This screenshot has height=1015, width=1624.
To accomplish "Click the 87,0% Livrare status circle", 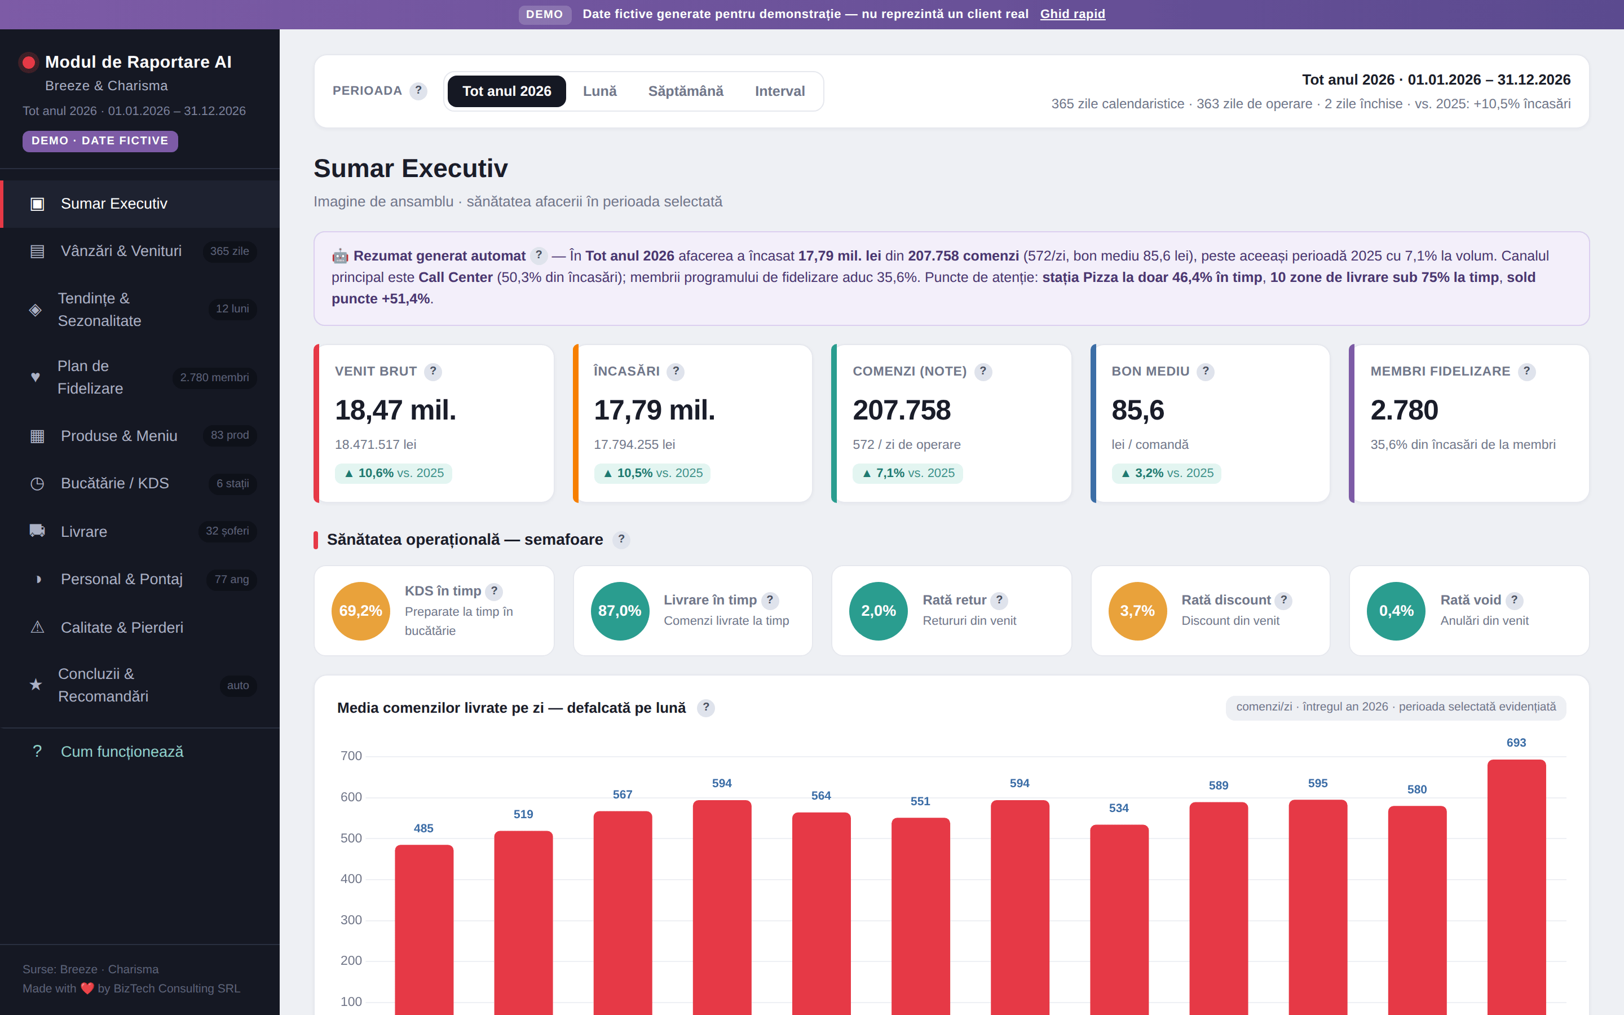I will point(619,611).
